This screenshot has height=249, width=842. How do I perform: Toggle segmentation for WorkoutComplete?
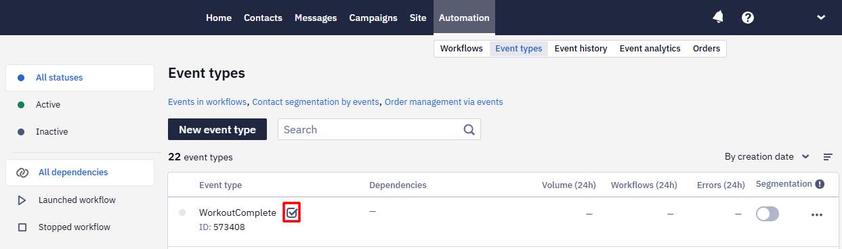point(767,214)
